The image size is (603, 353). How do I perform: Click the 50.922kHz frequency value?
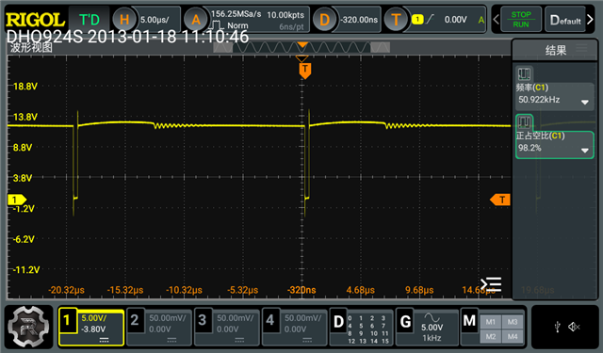point(539,100)
